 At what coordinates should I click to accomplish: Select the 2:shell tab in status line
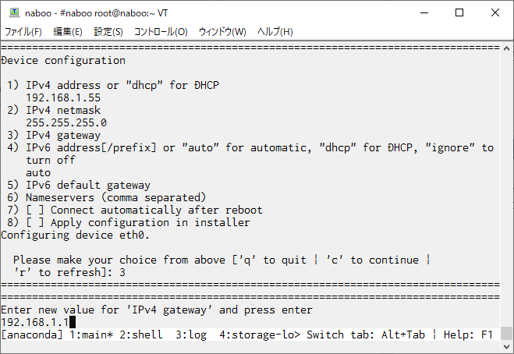tap(141, 335)
